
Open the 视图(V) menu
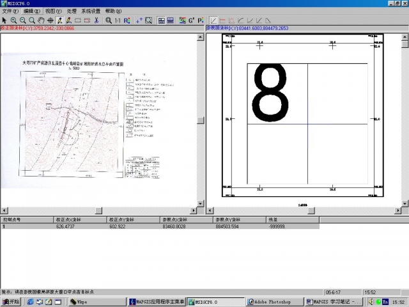pos(54,12)
